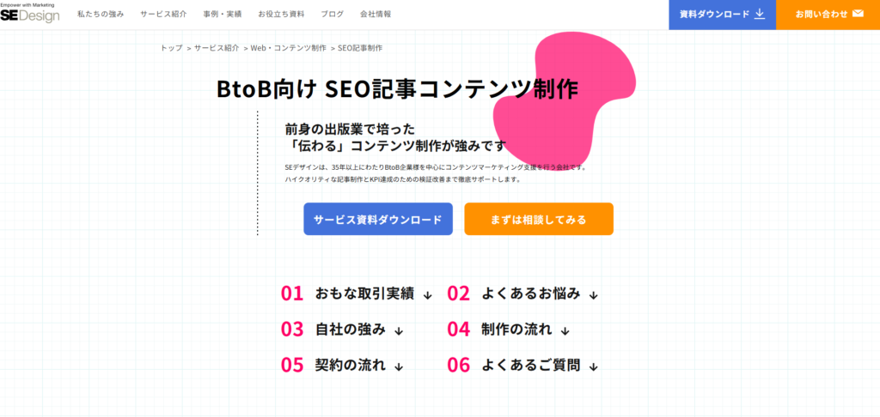Click トップ breadcrumb link
The width and height of the screenshot is (880, 417).
pyautogui.click(x=171, y=48)
